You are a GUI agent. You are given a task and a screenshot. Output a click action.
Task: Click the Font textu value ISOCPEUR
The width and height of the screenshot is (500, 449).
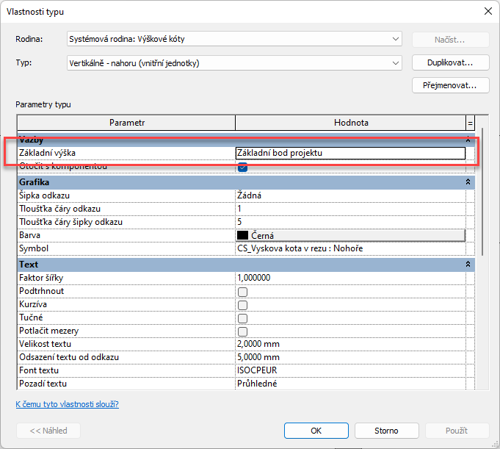(x=350, y=370)
